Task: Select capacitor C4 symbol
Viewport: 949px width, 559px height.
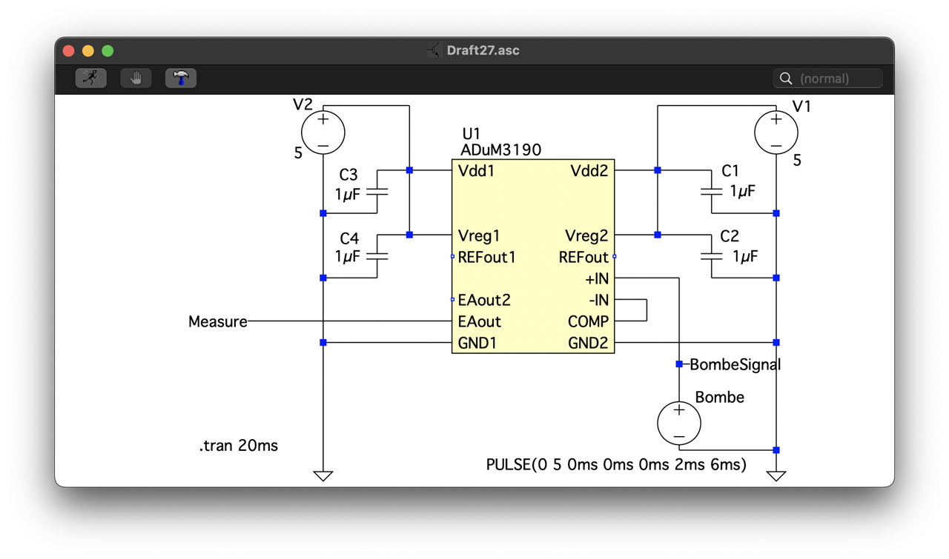Action: (x=377, y=256)
